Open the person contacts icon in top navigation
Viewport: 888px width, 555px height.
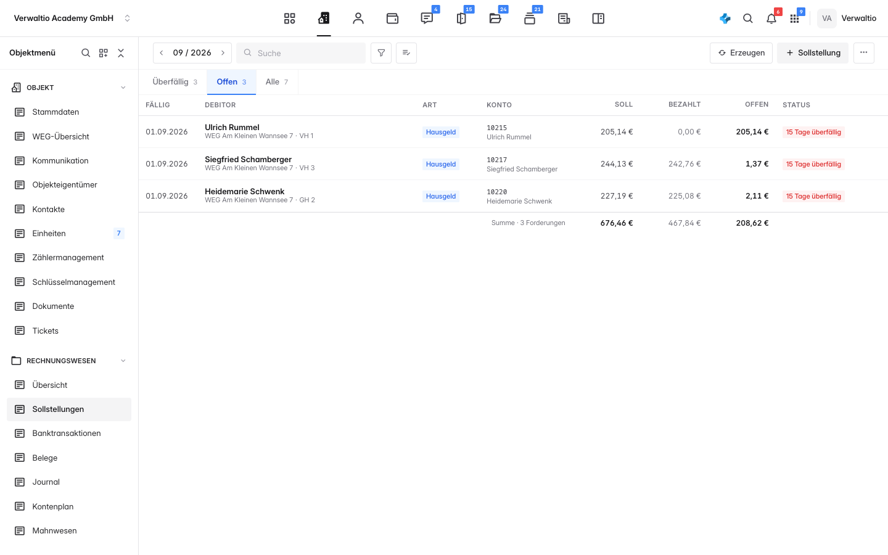click(358, 18)
